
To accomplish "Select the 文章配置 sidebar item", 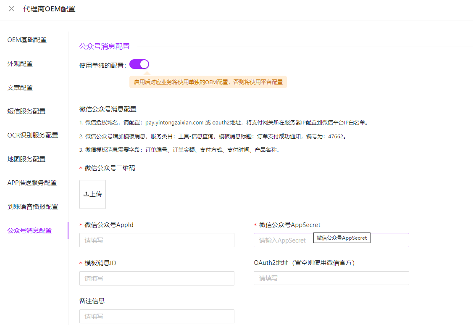I will click(x=20, y=88).
